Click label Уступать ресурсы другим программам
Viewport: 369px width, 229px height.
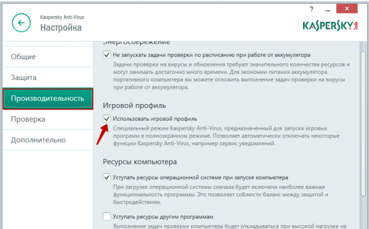pos(163,217)
